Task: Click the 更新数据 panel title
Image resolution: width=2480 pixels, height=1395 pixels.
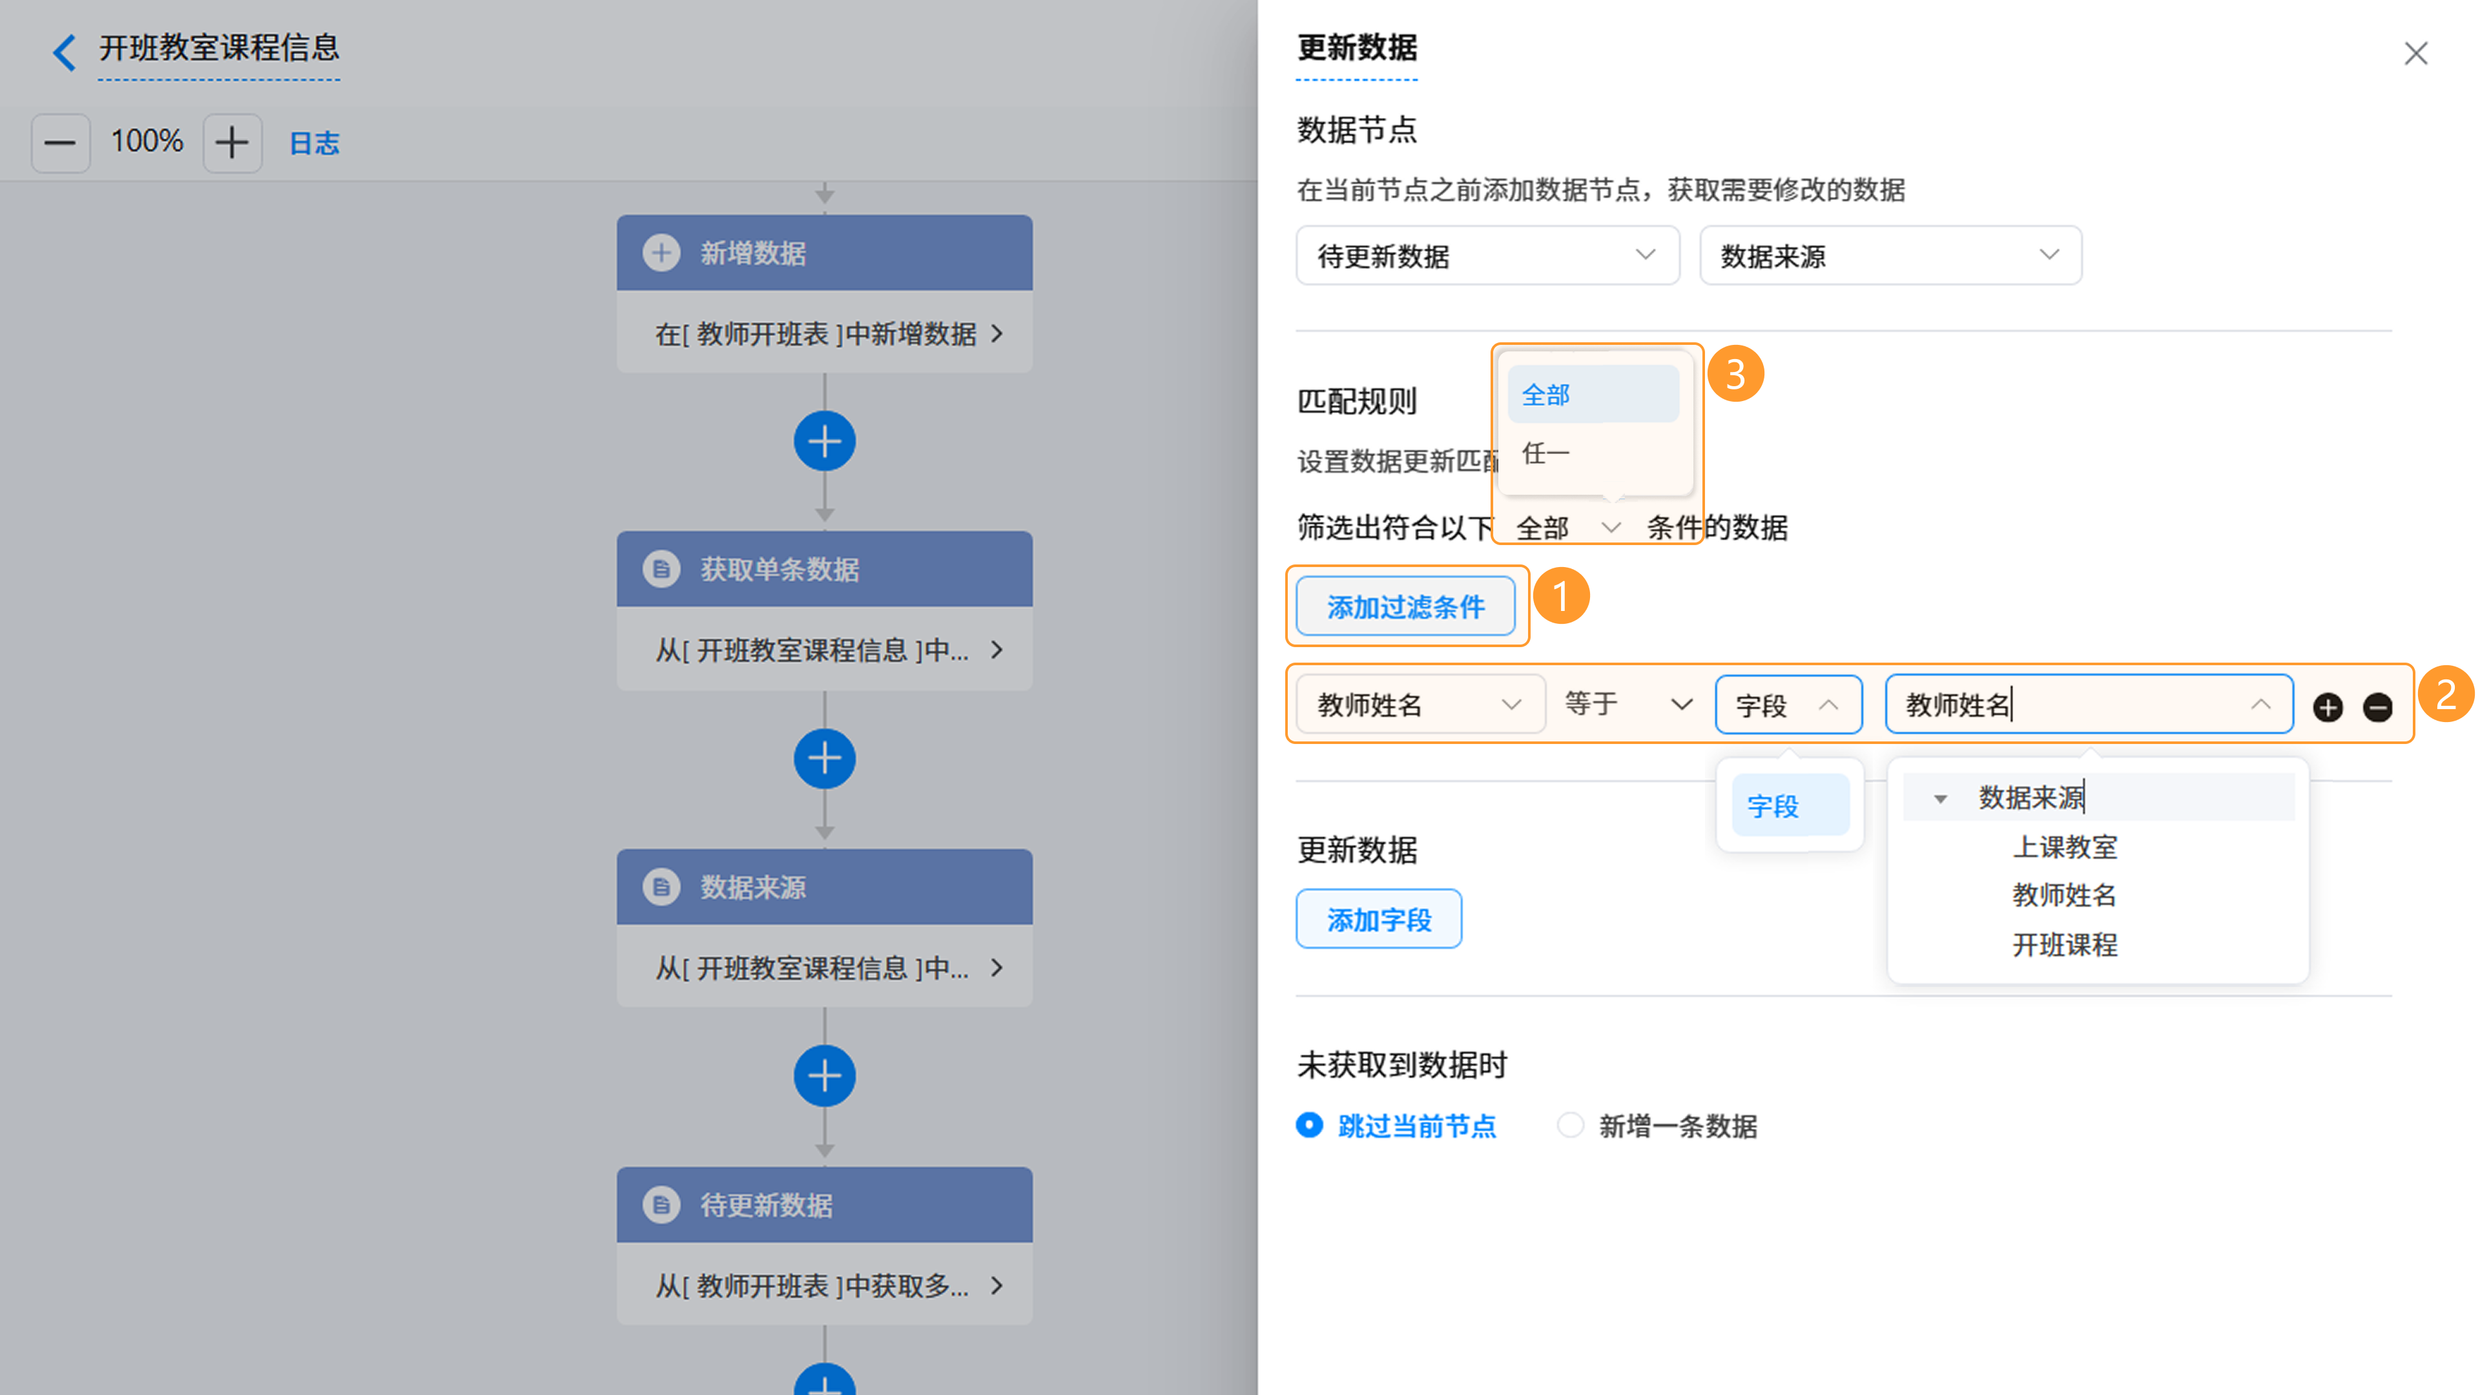Action: (1356, 48)
